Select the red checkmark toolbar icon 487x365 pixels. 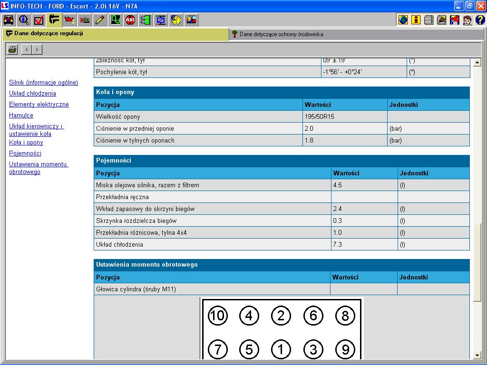tap(39, 20)
